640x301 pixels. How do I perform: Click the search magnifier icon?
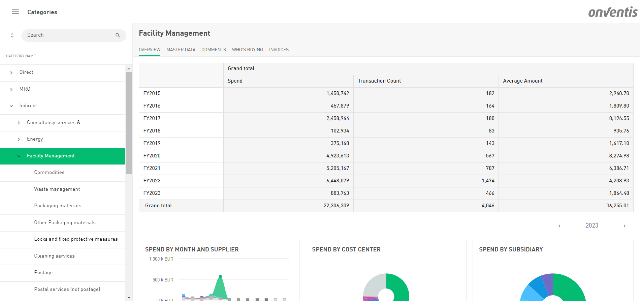(x=118, y=35)
